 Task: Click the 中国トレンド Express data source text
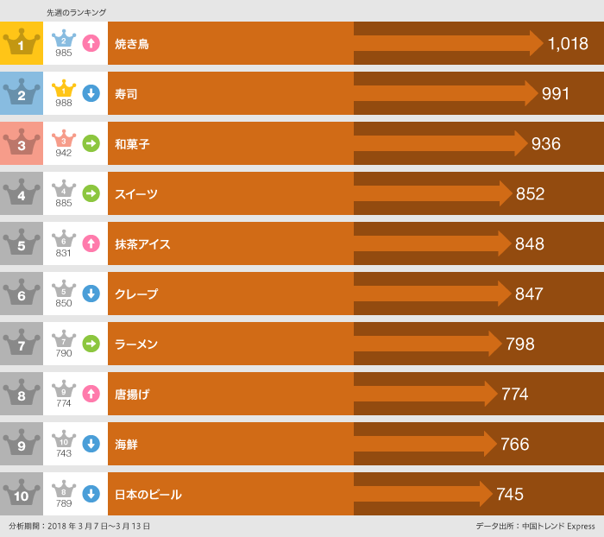click(x=535, y=526)
